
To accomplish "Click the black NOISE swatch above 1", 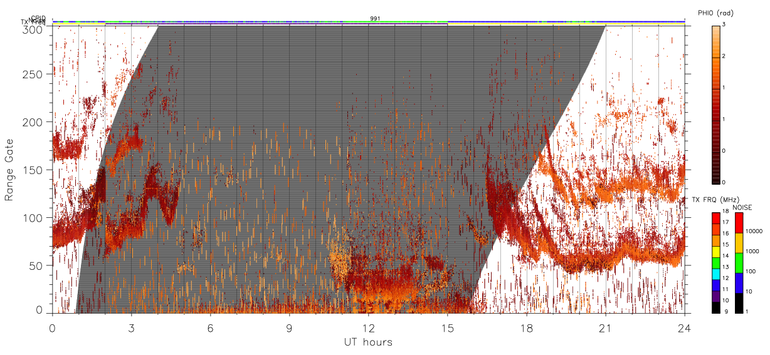I will pos(738,302).
